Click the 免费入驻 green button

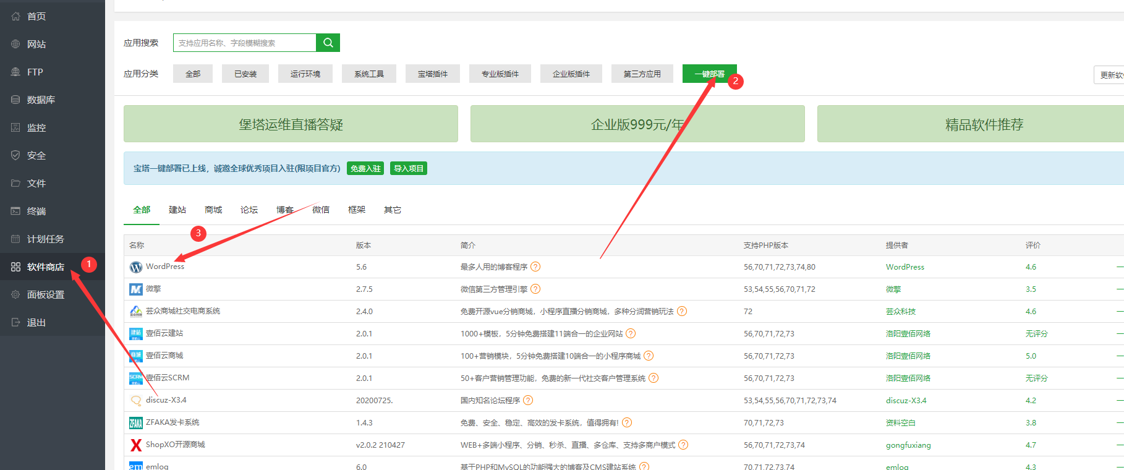click(x=365, y=168)
